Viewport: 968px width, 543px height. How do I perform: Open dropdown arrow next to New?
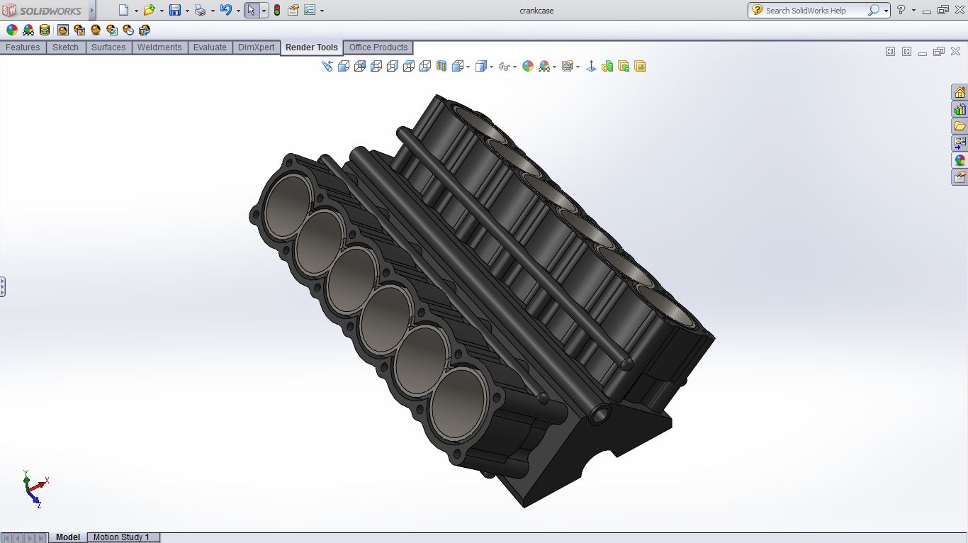[x=136, y=11]
